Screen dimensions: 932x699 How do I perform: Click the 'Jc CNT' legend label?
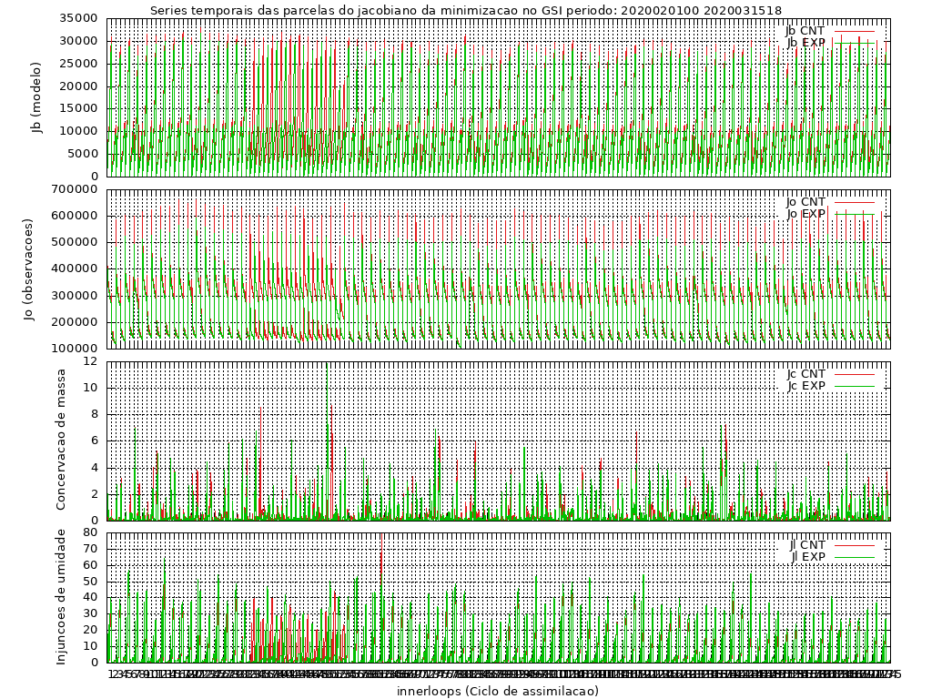tap(806, 374)
